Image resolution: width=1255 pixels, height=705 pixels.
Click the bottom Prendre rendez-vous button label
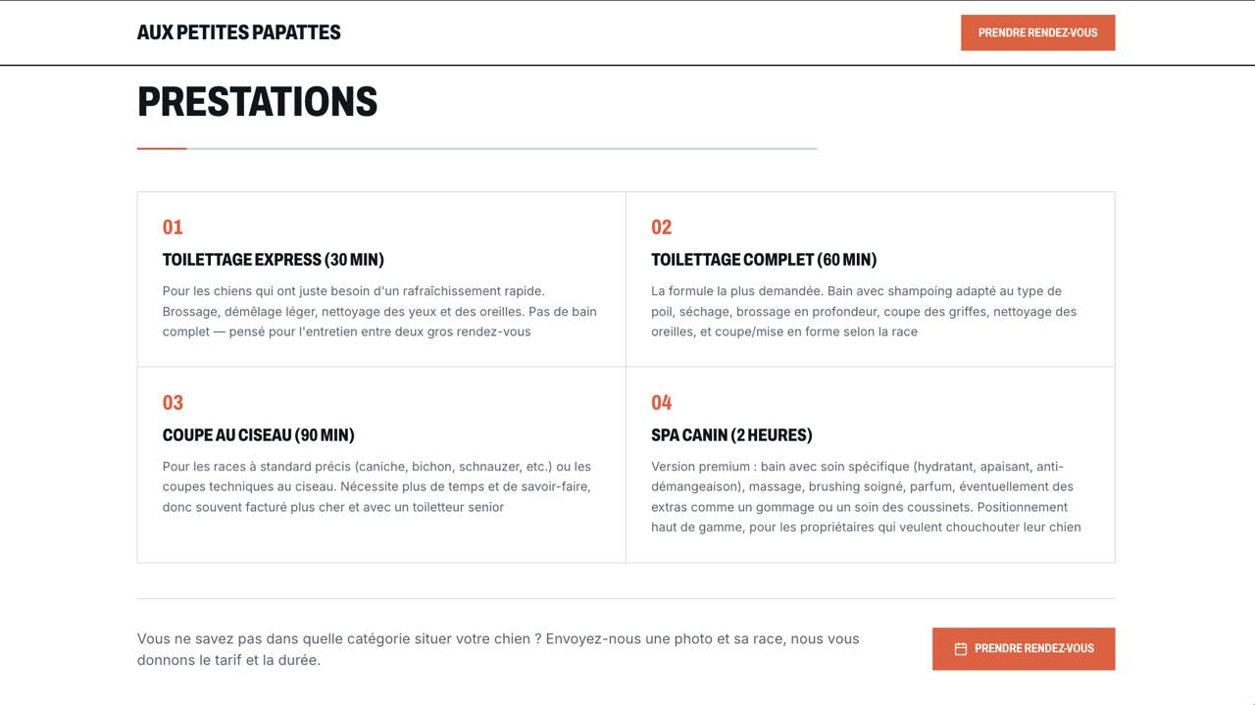tap(1034, 649)
